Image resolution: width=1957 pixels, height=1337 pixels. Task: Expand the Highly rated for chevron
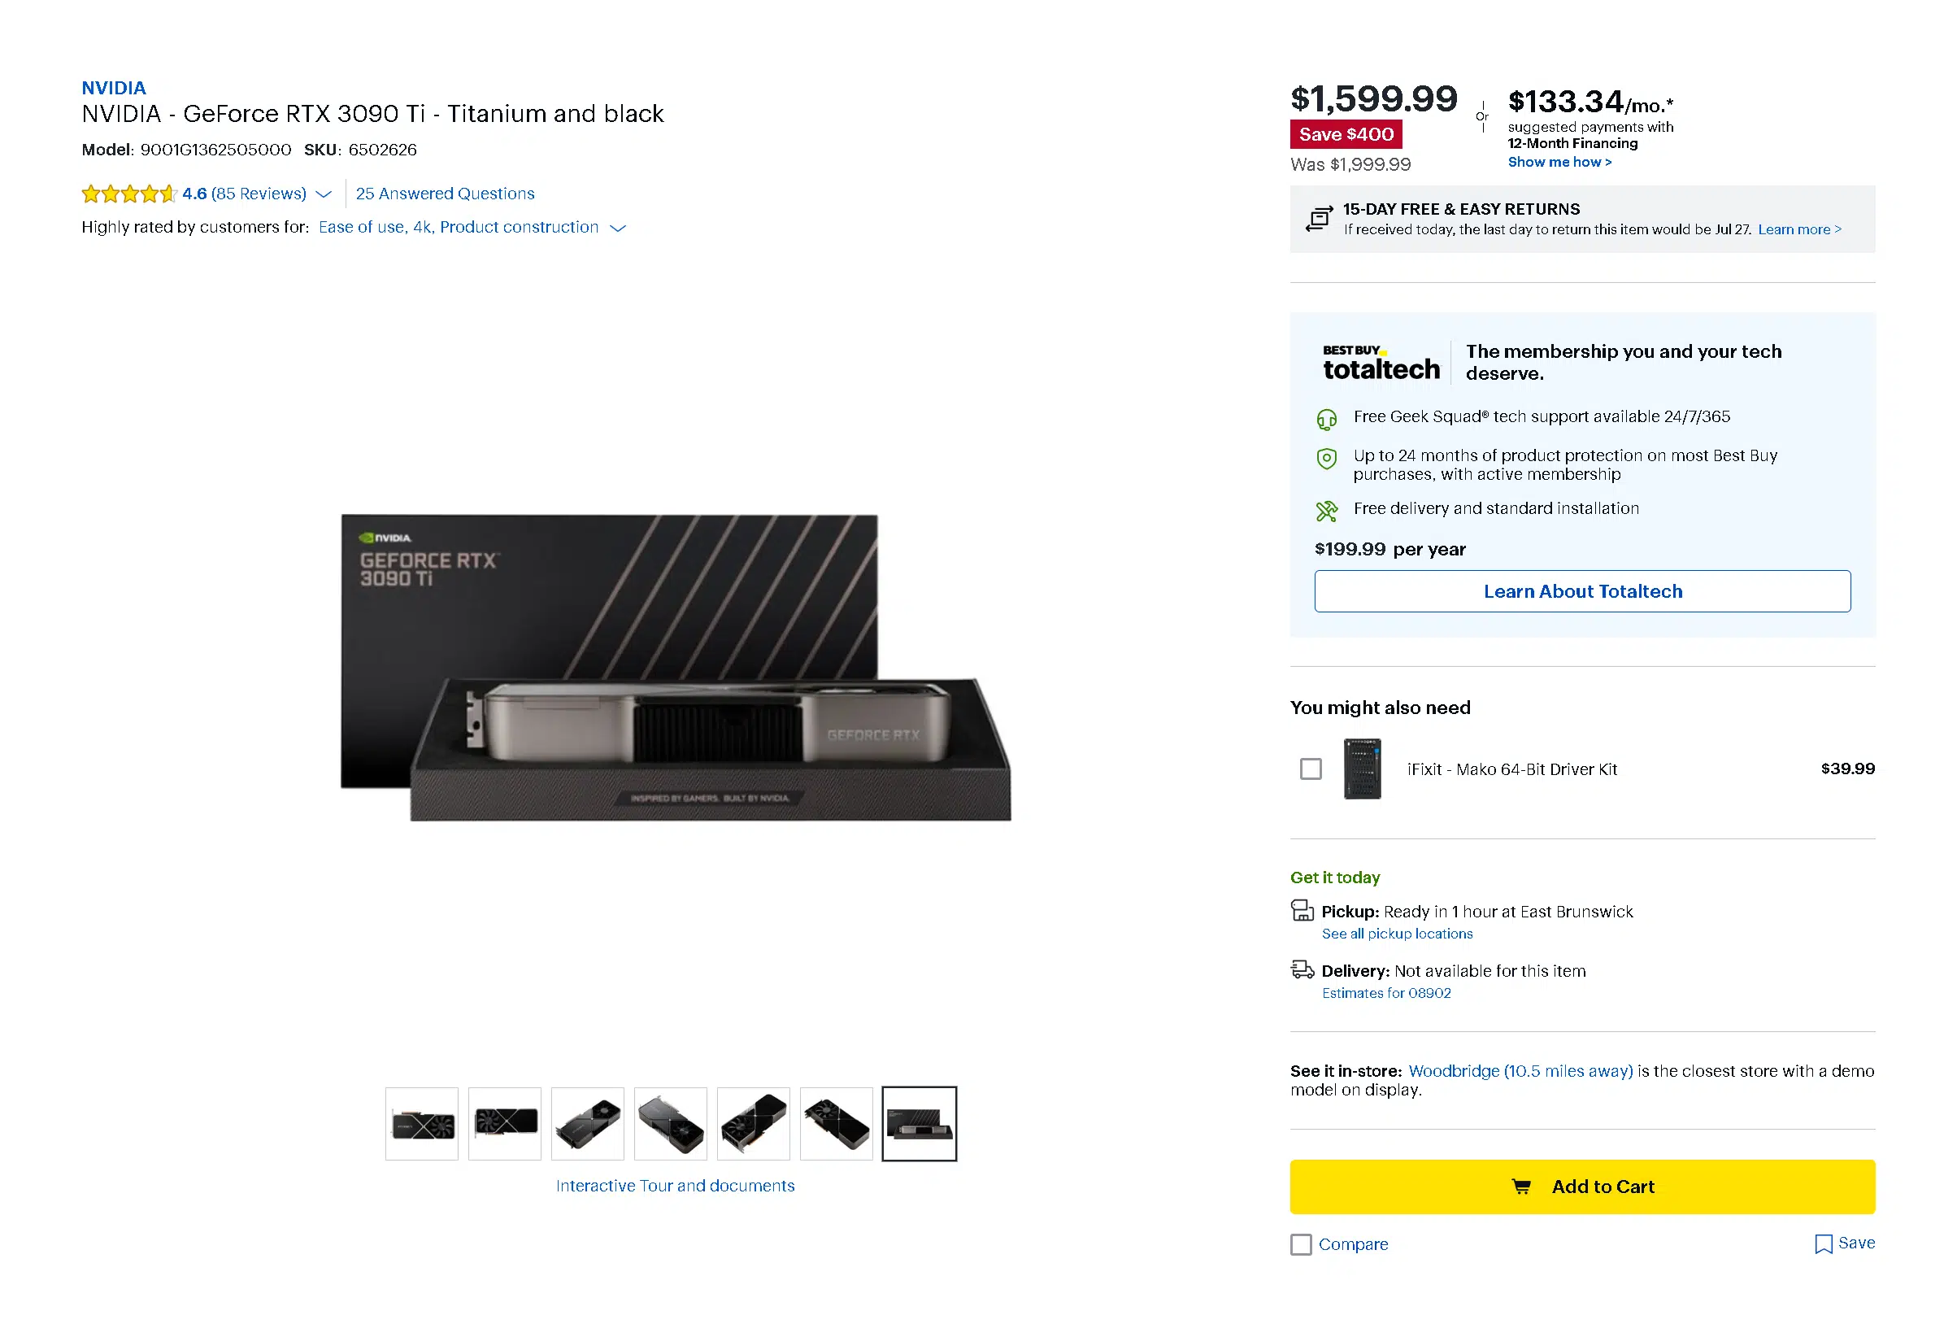618,229
